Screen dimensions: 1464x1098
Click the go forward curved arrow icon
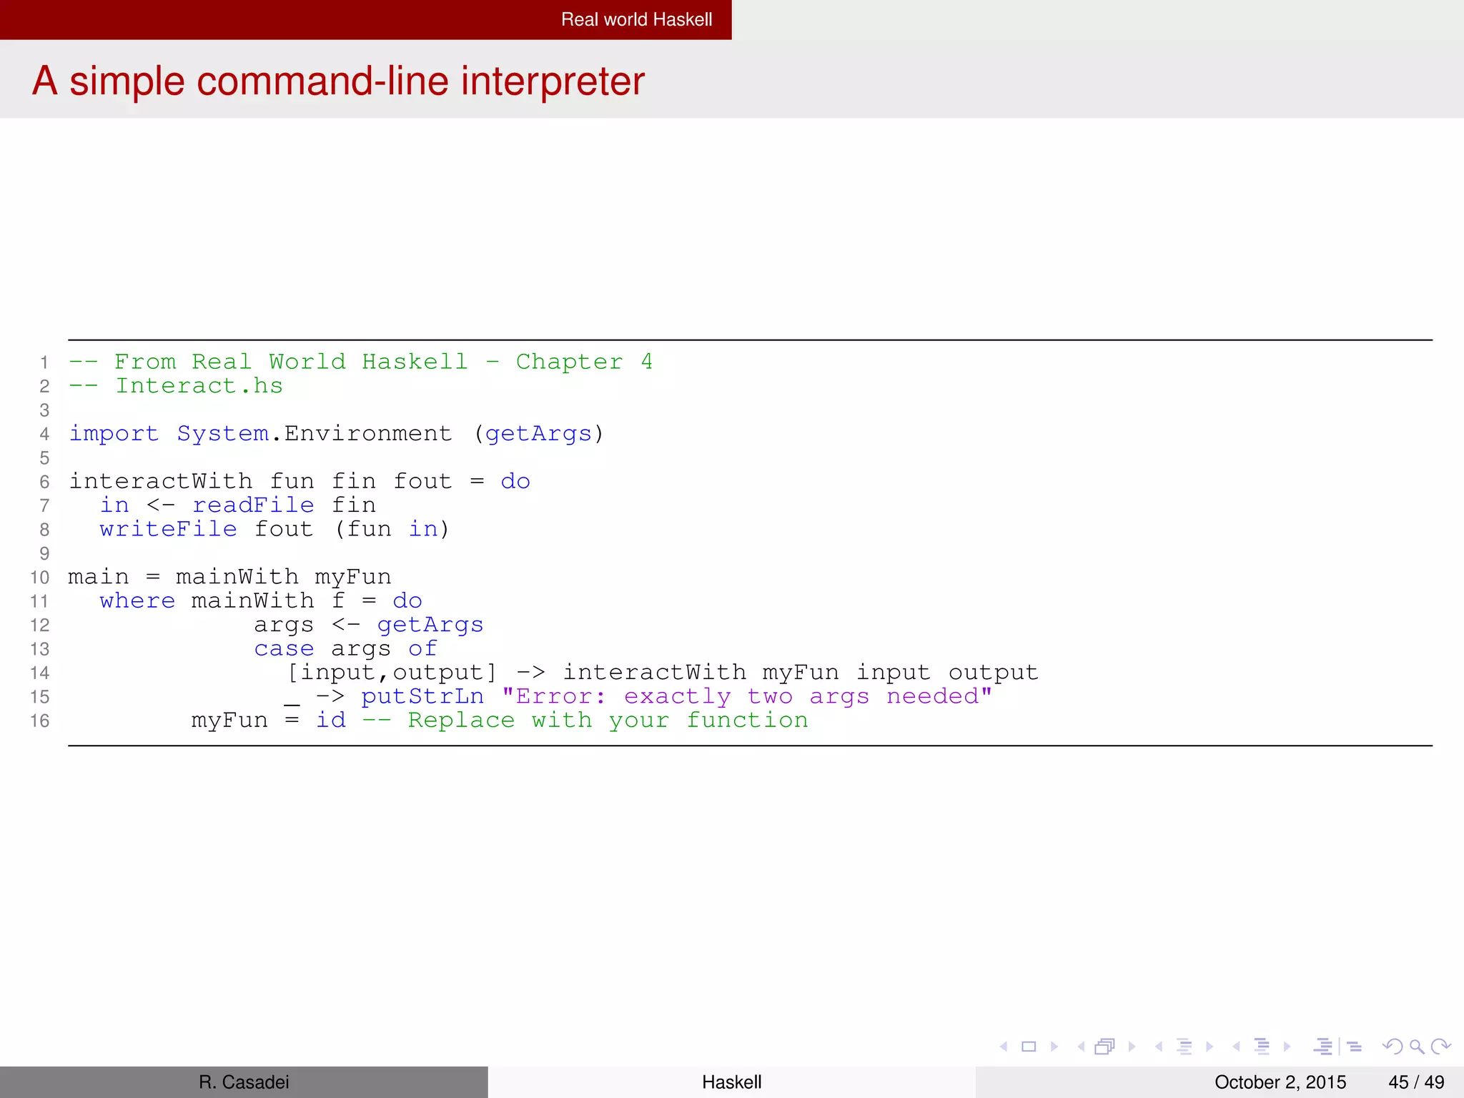point(1442,1047)
